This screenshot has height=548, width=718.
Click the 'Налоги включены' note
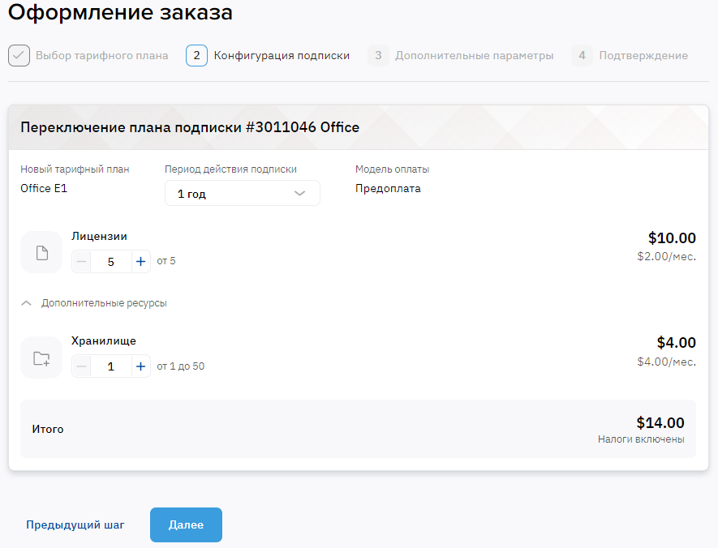tap(641, 439)
